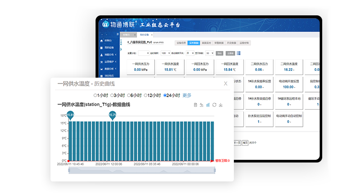338x195 pixels.
Task: Click the list view icon beside toolbar buttons
Action: [x=238, y=53]
